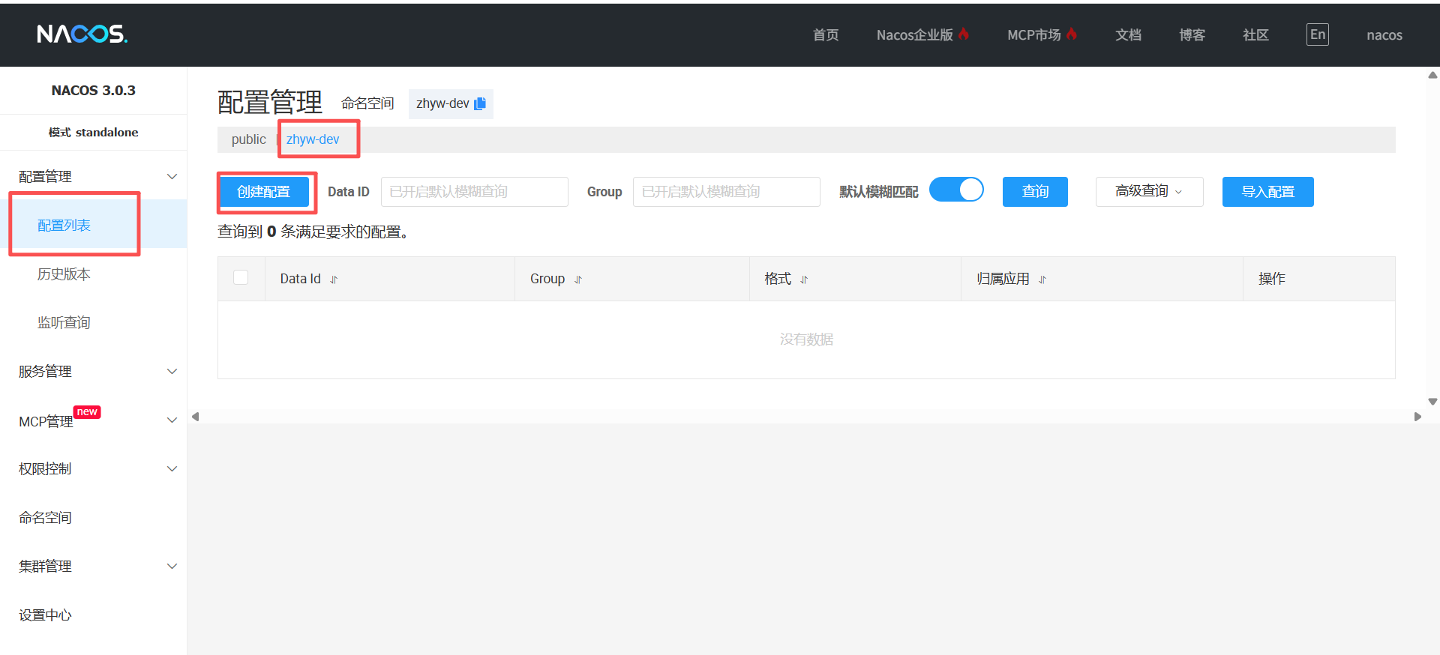Copy the zhyw-dev namespace ID icon
The height and width of the screenshot is (655, 1440).
coord(480,103)
